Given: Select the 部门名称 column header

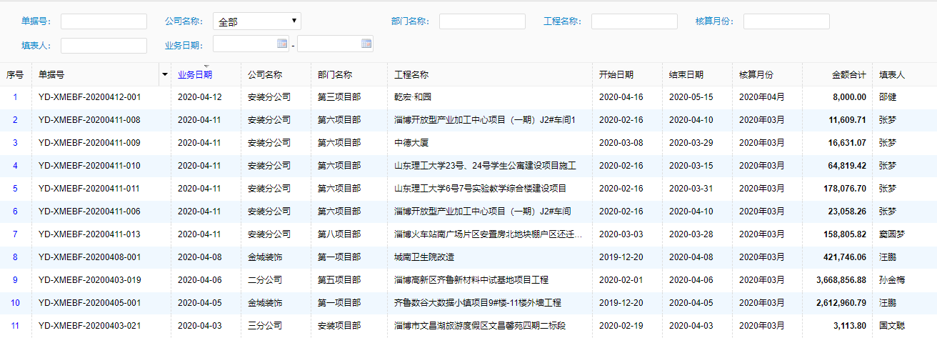Looking at the screenshot, I should click(335, 74).
